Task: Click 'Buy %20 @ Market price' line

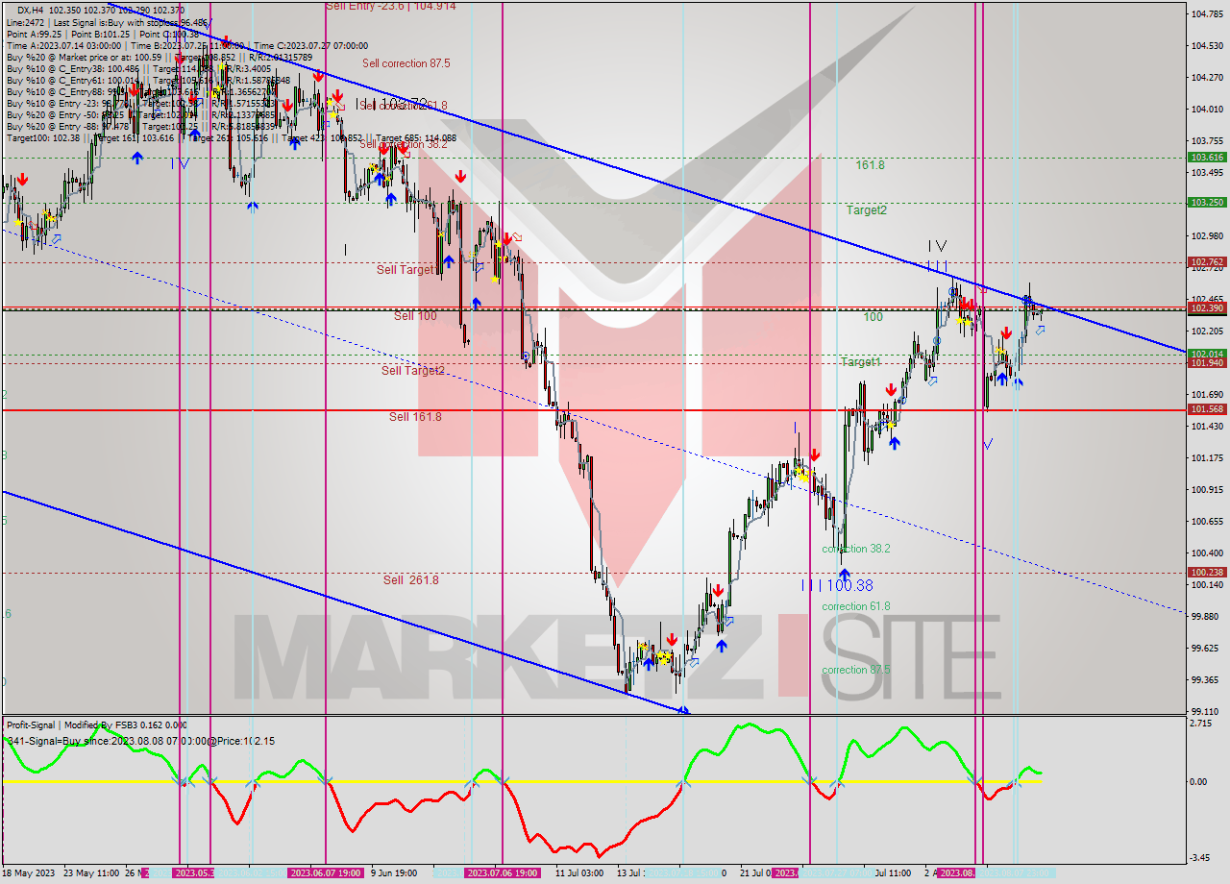Action: [x=160, y=58]
